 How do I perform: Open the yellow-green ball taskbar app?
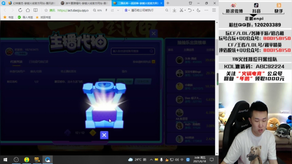(27, 160)
